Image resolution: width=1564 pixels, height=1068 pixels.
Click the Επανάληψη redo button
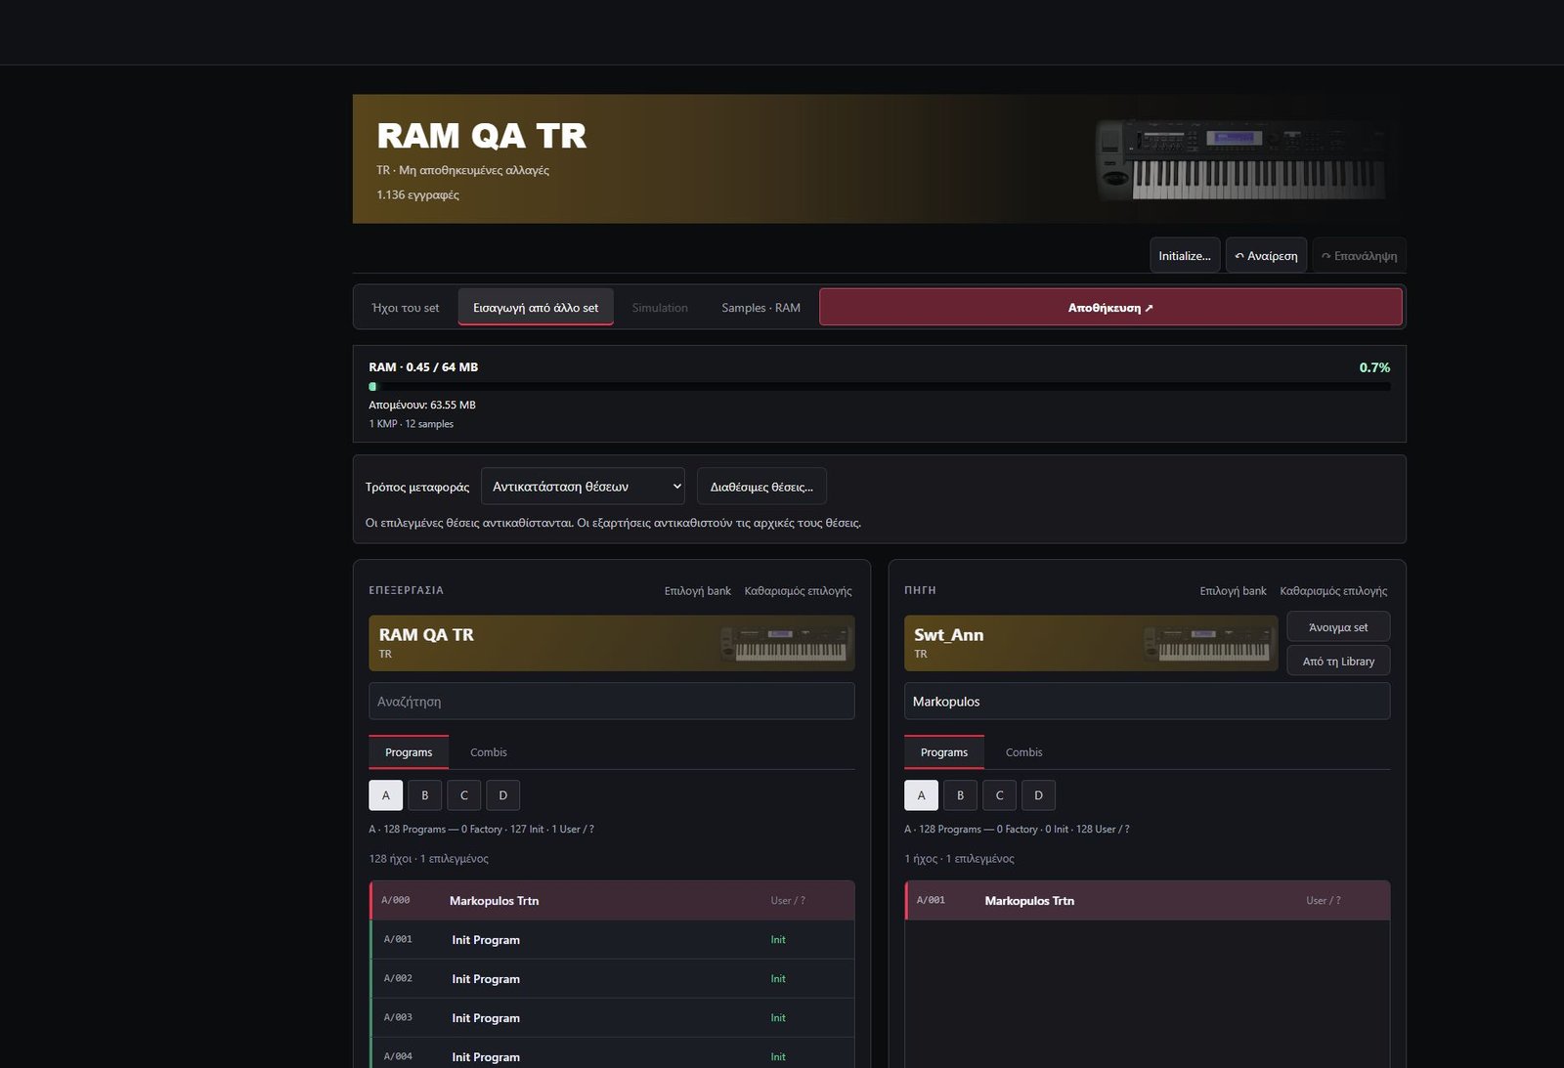click(x=1359, y=256)
